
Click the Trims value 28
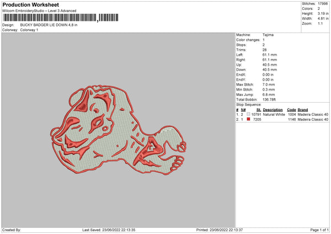[x=264, y=50]
